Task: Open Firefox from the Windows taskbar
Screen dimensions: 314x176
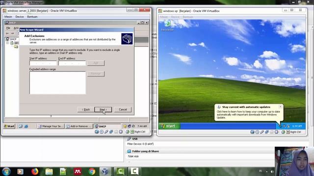Action: (35, 172)
